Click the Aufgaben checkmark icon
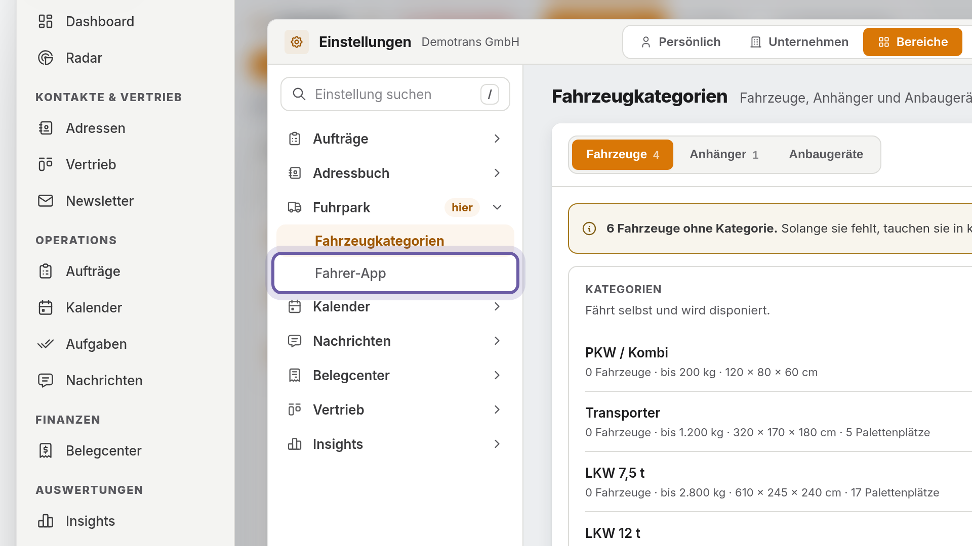 click(x=46, y=344)
